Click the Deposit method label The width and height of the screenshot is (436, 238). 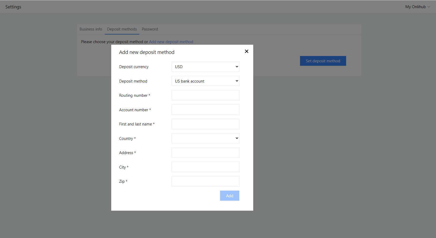(133, 81)
